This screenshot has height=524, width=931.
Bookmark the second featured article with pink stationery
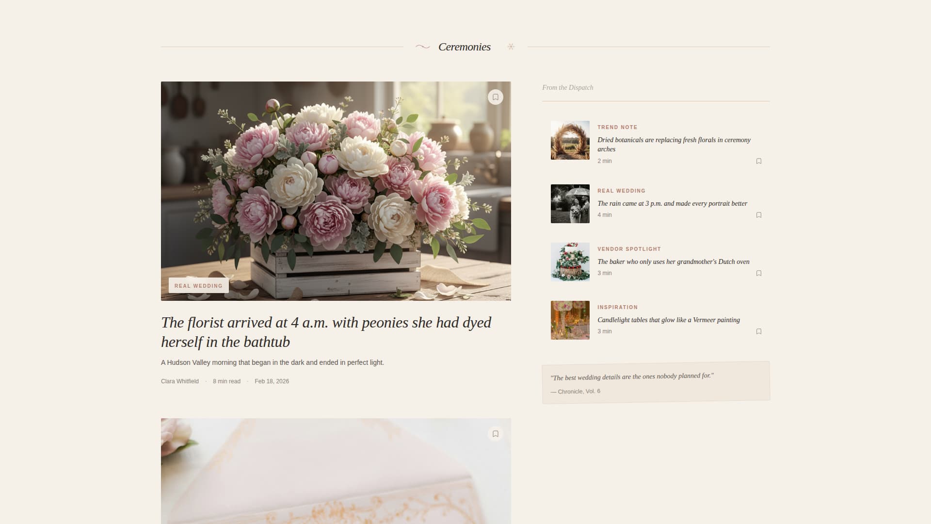pyautogui.click(x=495, y=434)
